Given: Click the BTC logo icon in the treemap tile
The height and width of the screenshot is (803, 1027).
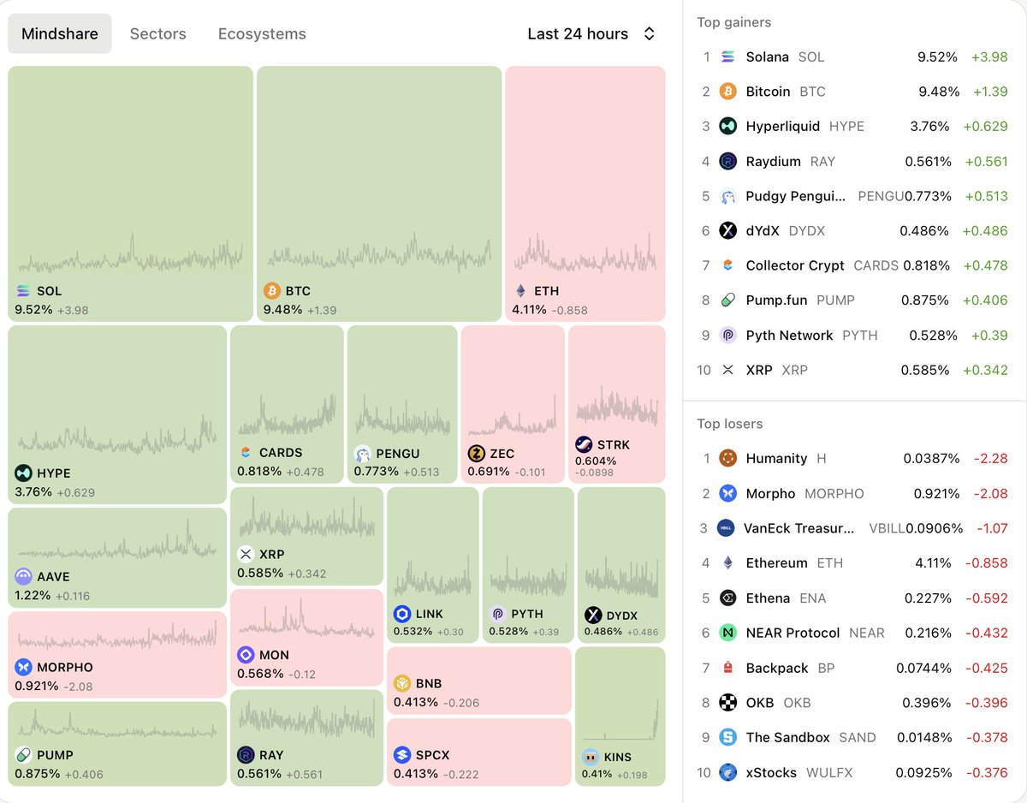Looking at the screenshot, I should click(272, 291).
